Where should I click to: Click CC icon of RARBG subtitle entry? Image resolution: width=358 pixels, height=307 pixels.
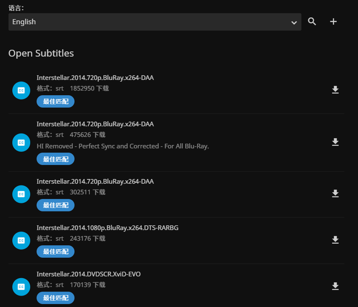click(21, 240)
